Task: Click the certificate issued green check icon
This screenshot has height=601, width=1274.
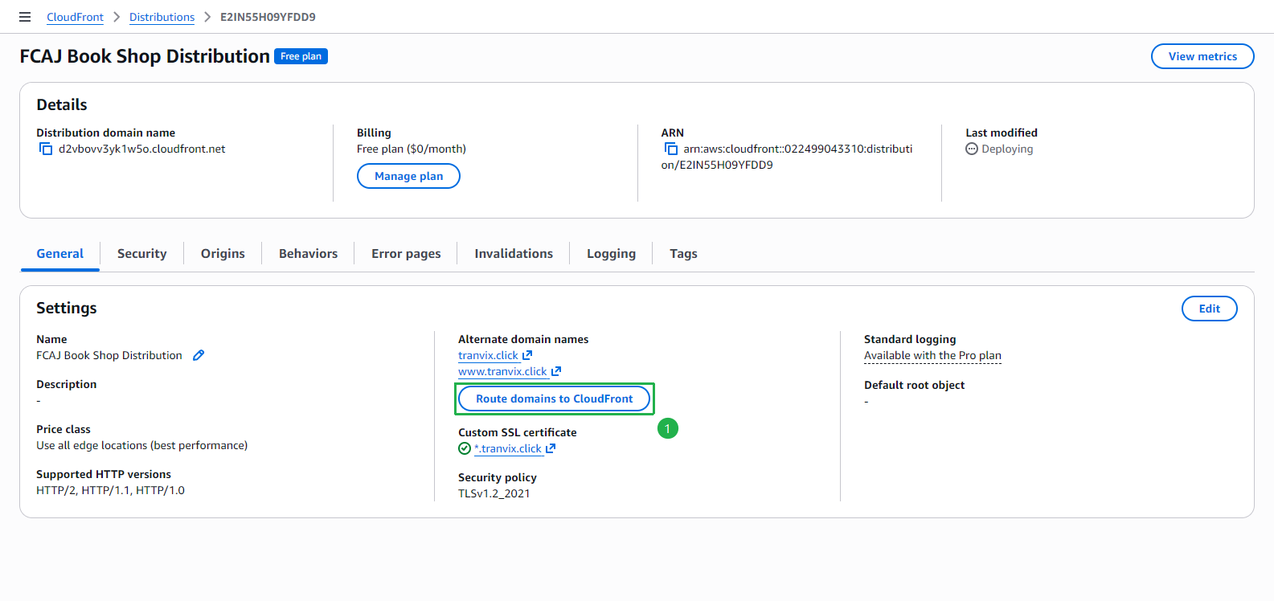Action: (x=465, y=448)
